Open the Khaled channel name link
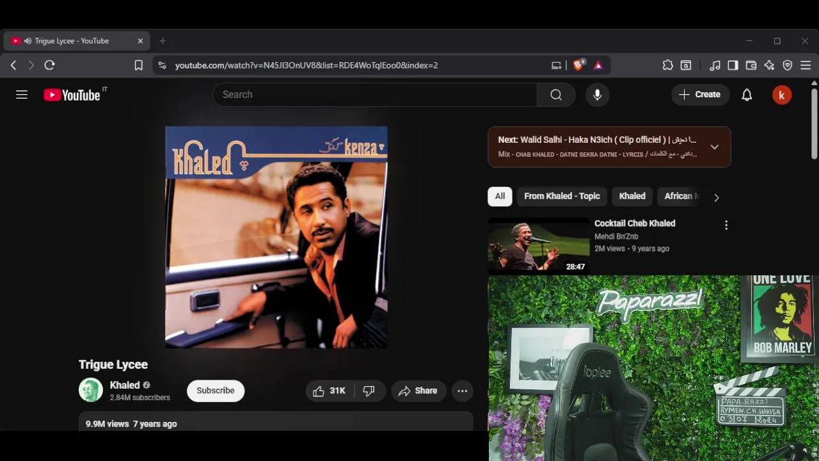This screenshot has width=819, height=461. (x=125, y=385)
